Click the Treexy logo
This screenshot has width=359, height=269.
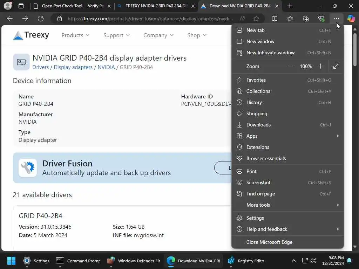pyautogui.click(x=31, y=35)
